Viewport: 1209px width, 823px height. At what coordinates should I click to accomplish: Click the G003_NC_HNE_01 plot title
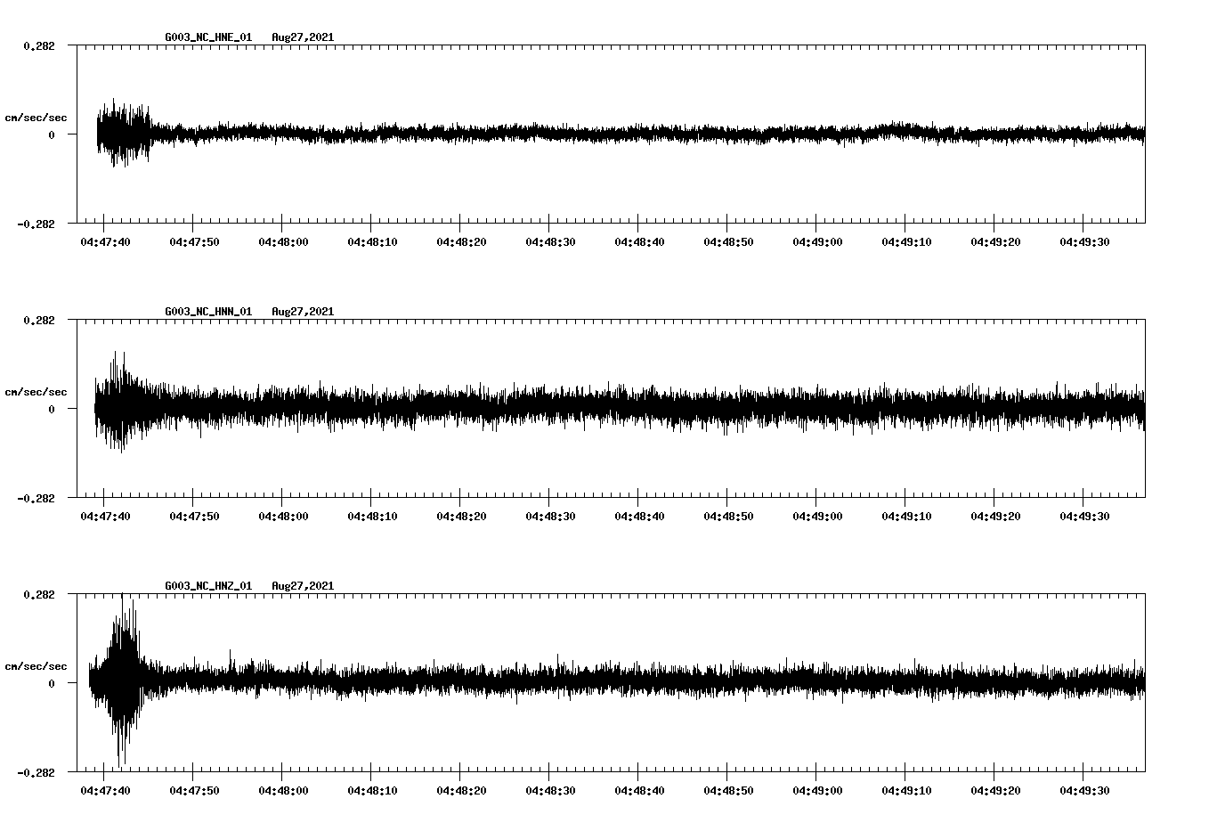click(208, 37)
